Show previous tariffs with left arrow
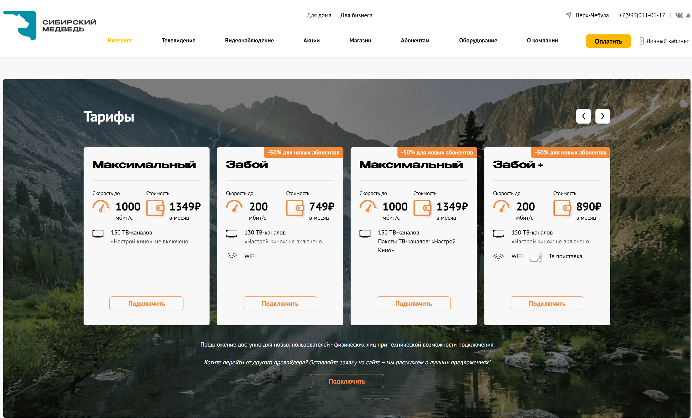Image resolution: width=692 pixels, height=418 pixels. coord(583,116)
